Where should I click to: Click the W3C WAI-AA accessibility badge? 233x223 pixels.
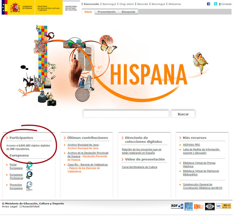pyautogui.click(x=224, y=206)
